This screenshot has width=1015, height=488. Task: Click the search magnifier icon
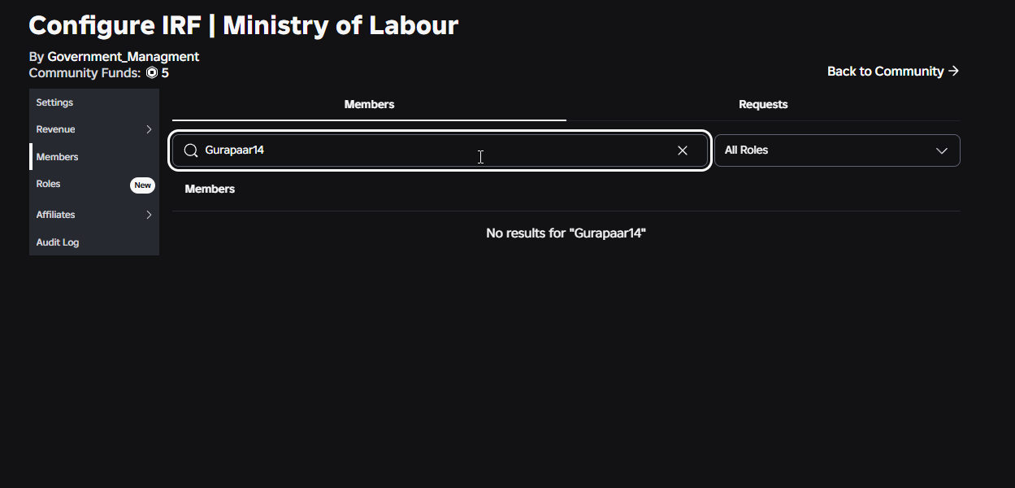[x=191, y=150]
